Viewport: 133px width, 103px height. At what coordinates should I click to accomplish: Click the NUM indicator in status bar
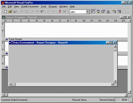pos(124,100)
